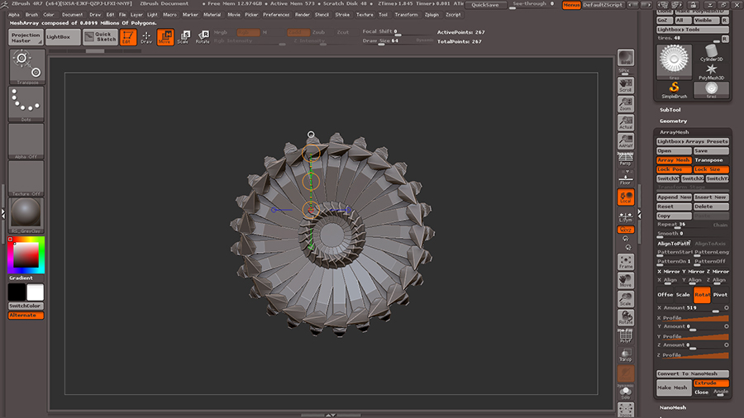The height and width of the screenshot is (418, 744).
Task: Select the Rotate tool in the top shelf
Action: point(202,36)
